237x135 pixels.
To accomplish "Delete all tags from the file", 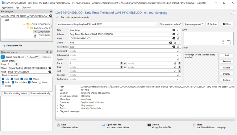I will pyautogui.click(x=159, y=126).
